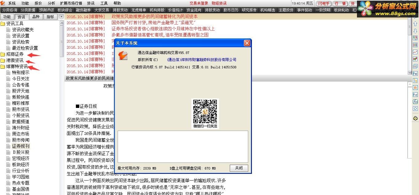Screen dimensions: 419x195
Task: Click the F10 company info icon
Action: pyautogui.click(x=415, y=73)
